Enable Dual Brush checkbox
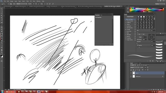The height and width of the screenshot is (93, 166). point(126,26)
